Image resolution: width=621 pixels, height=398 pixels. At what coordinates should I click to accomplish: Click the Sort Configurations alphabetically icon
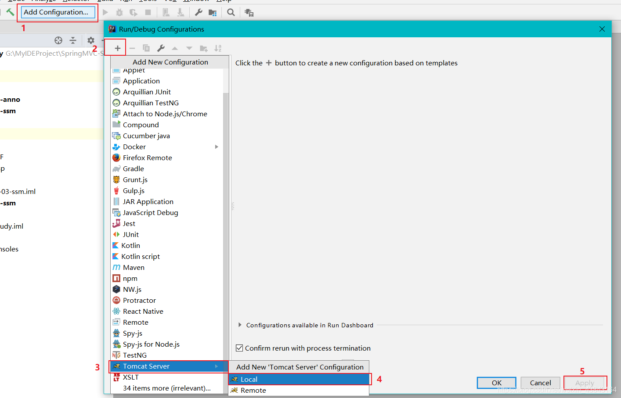(218, 48)
